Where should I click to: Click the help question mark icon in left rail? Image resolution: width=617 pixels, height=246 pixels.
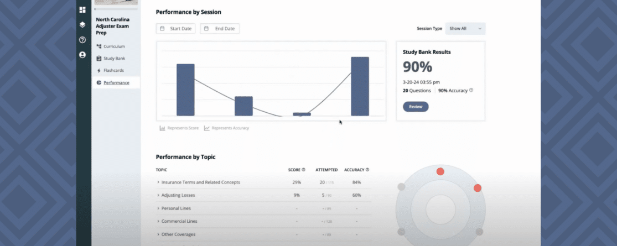82,40
